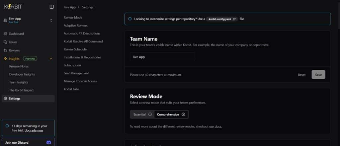Open Release Notes under Insights
Viewport: 340px width, 146px height.
coord(19,66)
